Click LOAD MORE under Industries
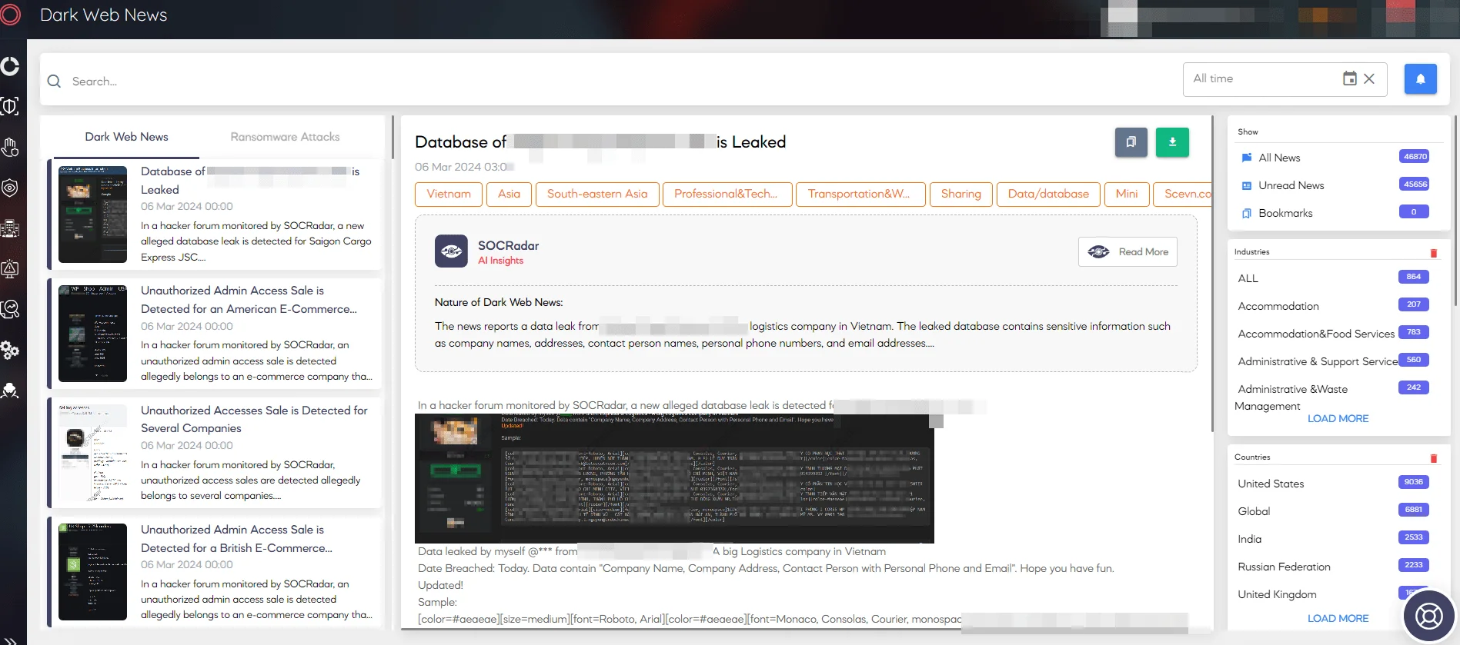Screen dimensions: 1460x645 click(x=1338, y=418)
